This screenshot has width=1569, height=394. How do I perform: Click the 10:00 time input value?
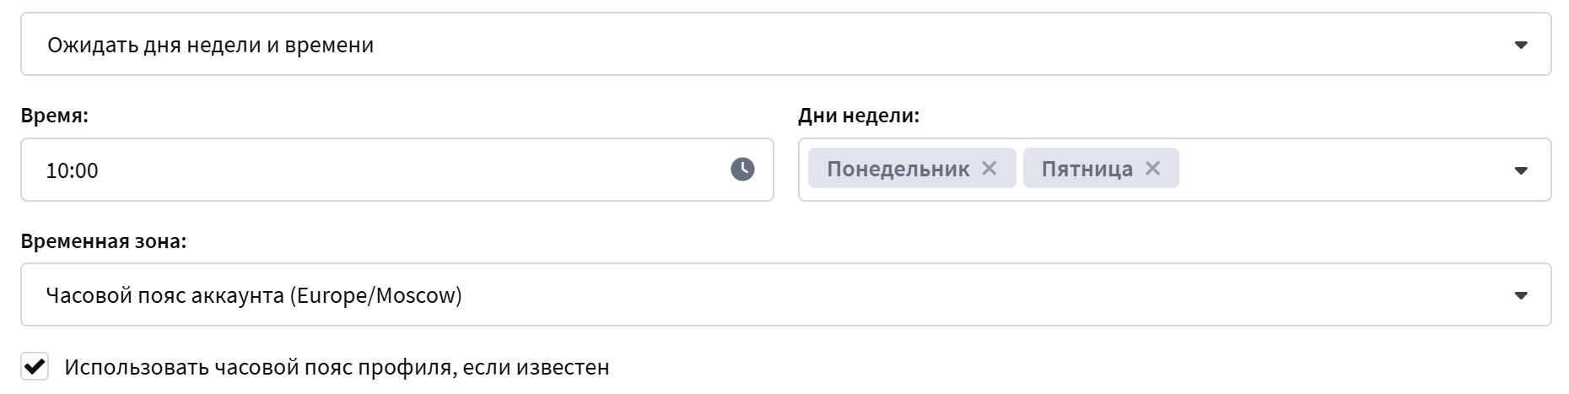point(73,170)
